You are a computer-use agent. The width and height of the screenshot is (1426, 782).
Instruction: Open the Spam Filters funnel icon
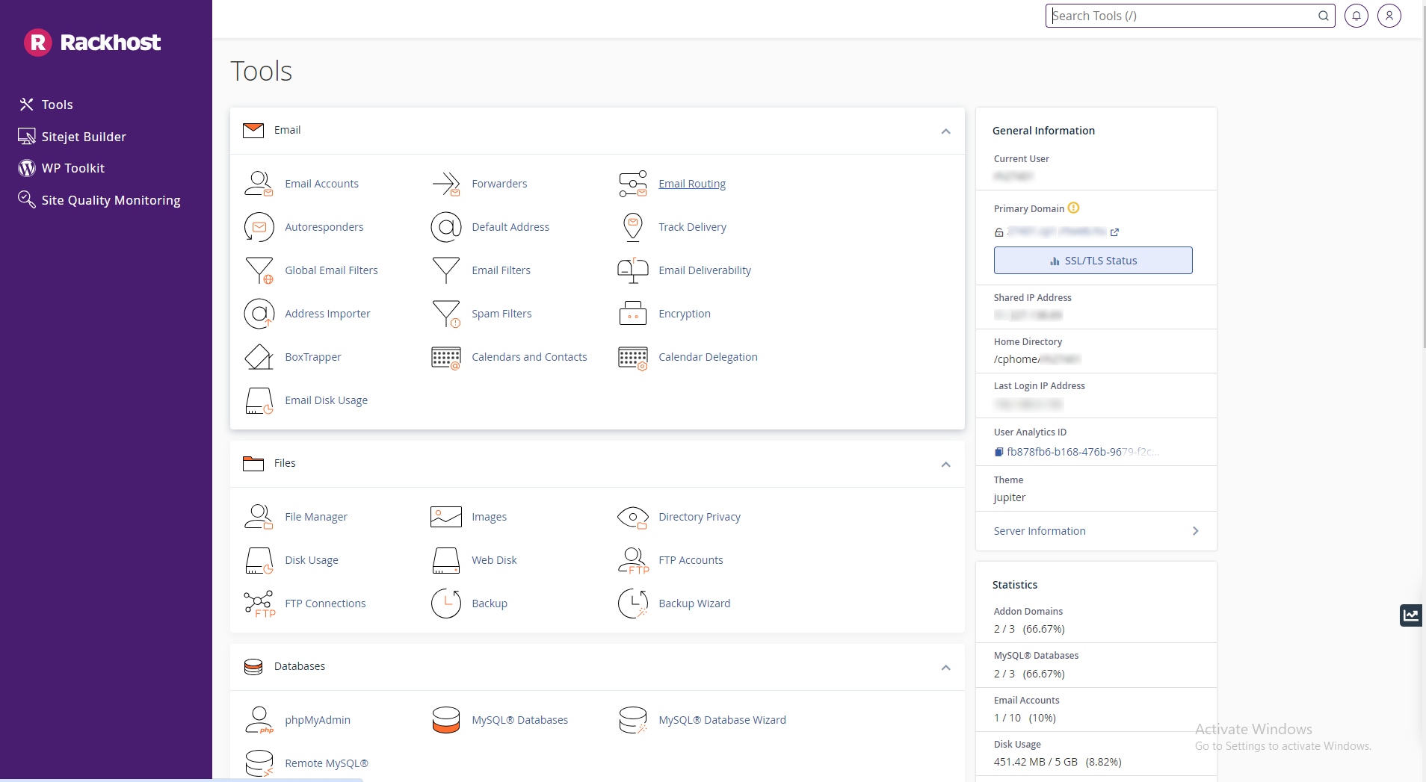446,314
